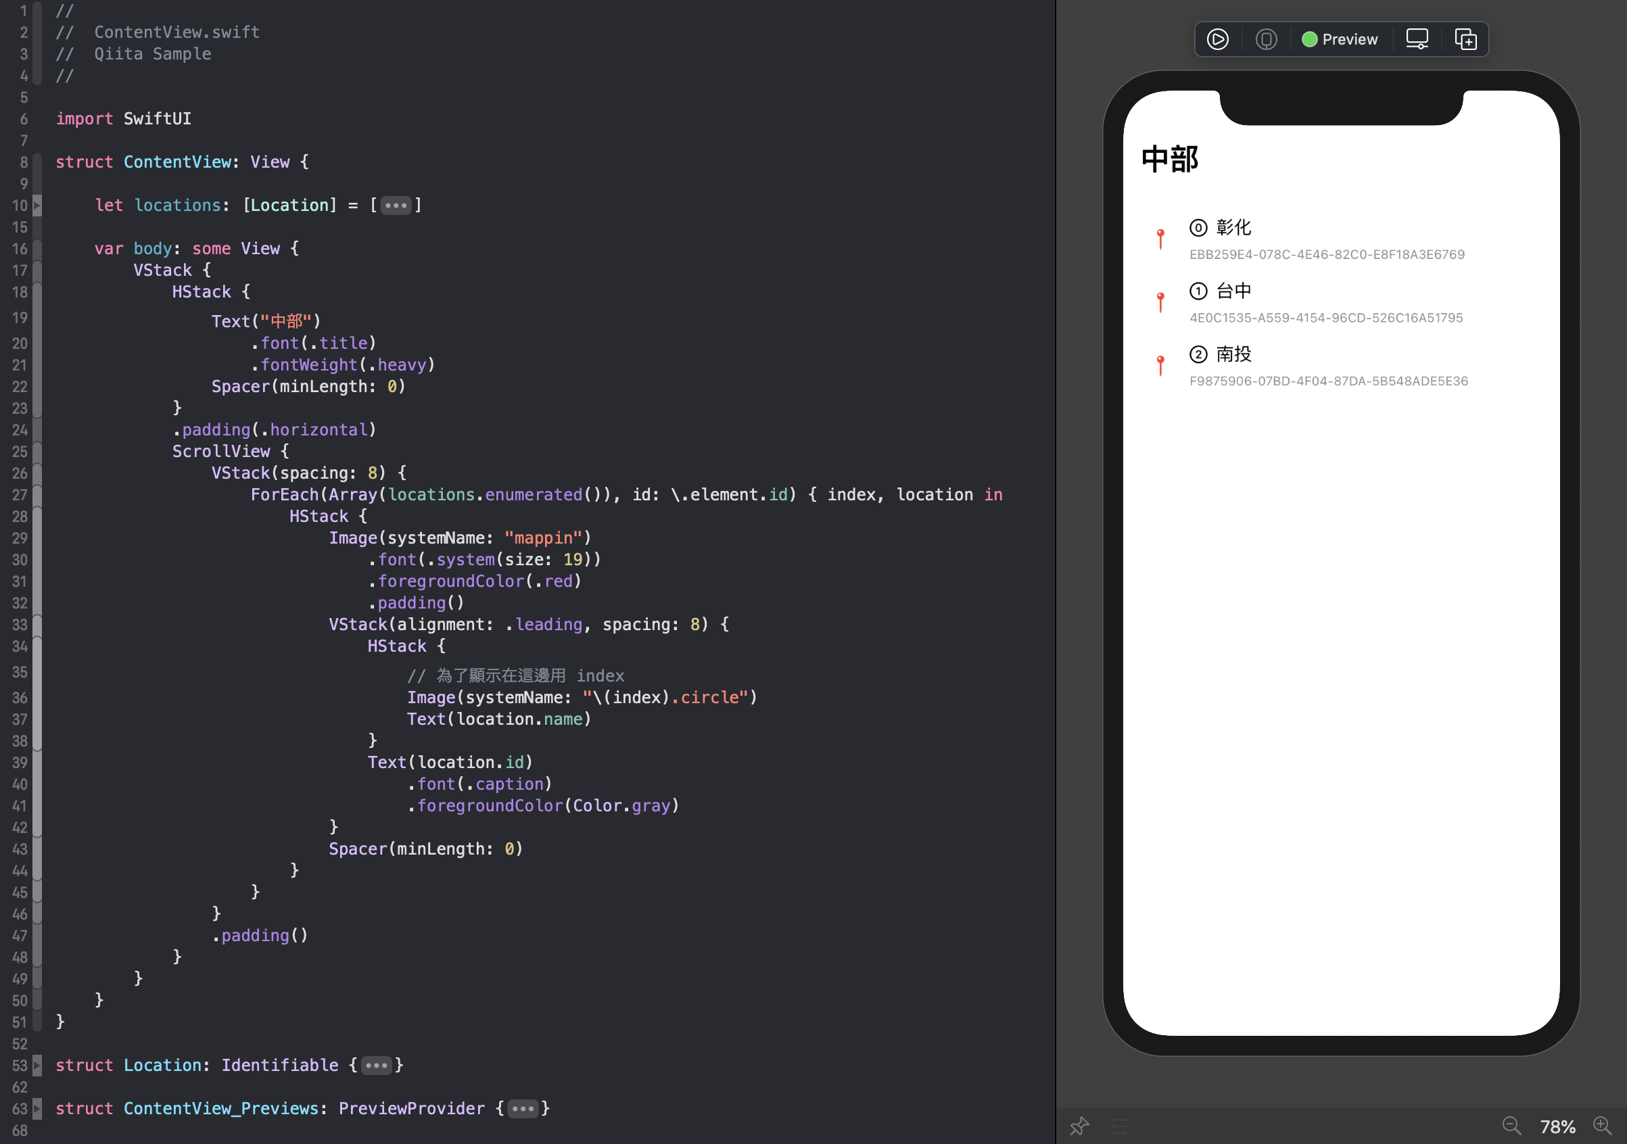Image resolution: width=1627 pixels, height=1144 pixels.
Task: Zoom in the preview canvas
Action: (1601, 1125)
